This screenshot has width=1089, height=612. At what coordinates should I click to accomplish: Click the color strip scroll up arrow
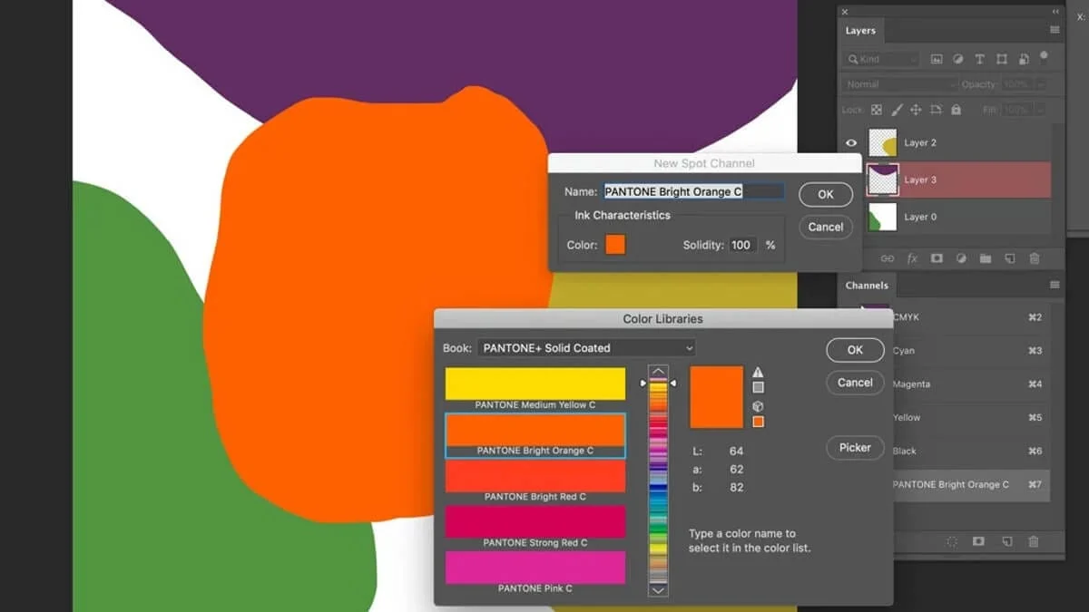pos(659,372)
